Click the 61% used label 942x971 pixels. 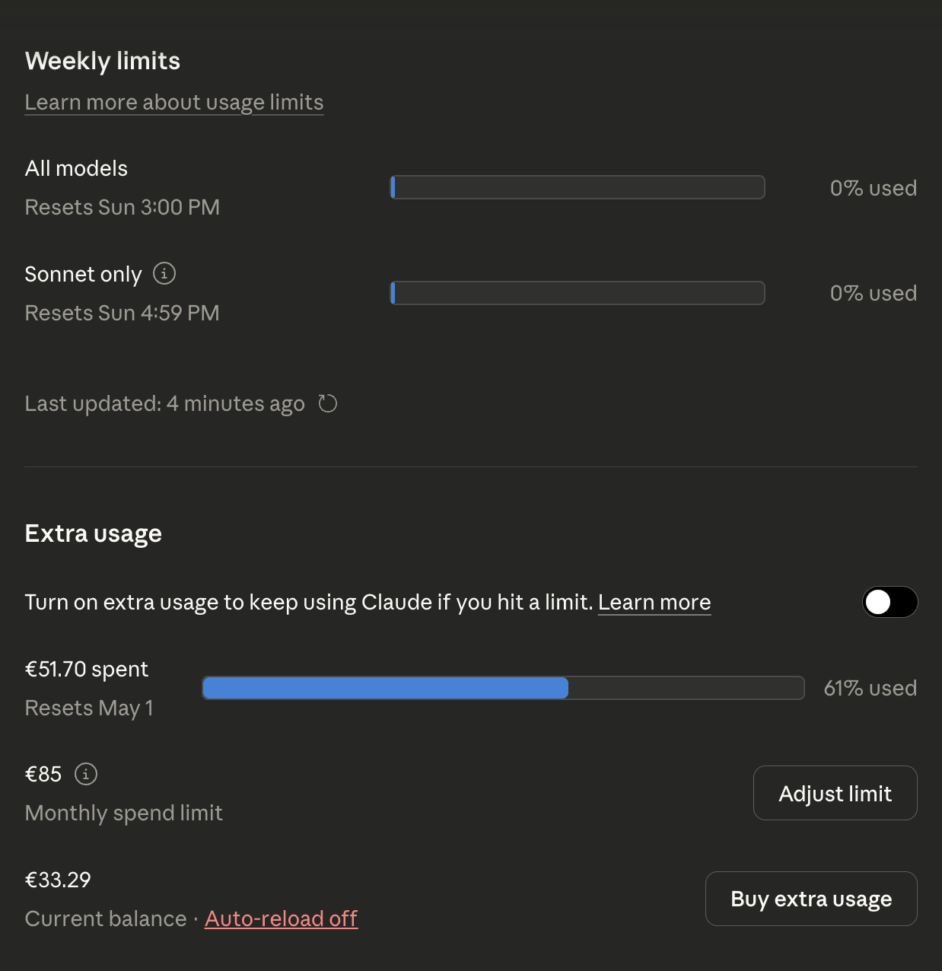coord(870,688)
